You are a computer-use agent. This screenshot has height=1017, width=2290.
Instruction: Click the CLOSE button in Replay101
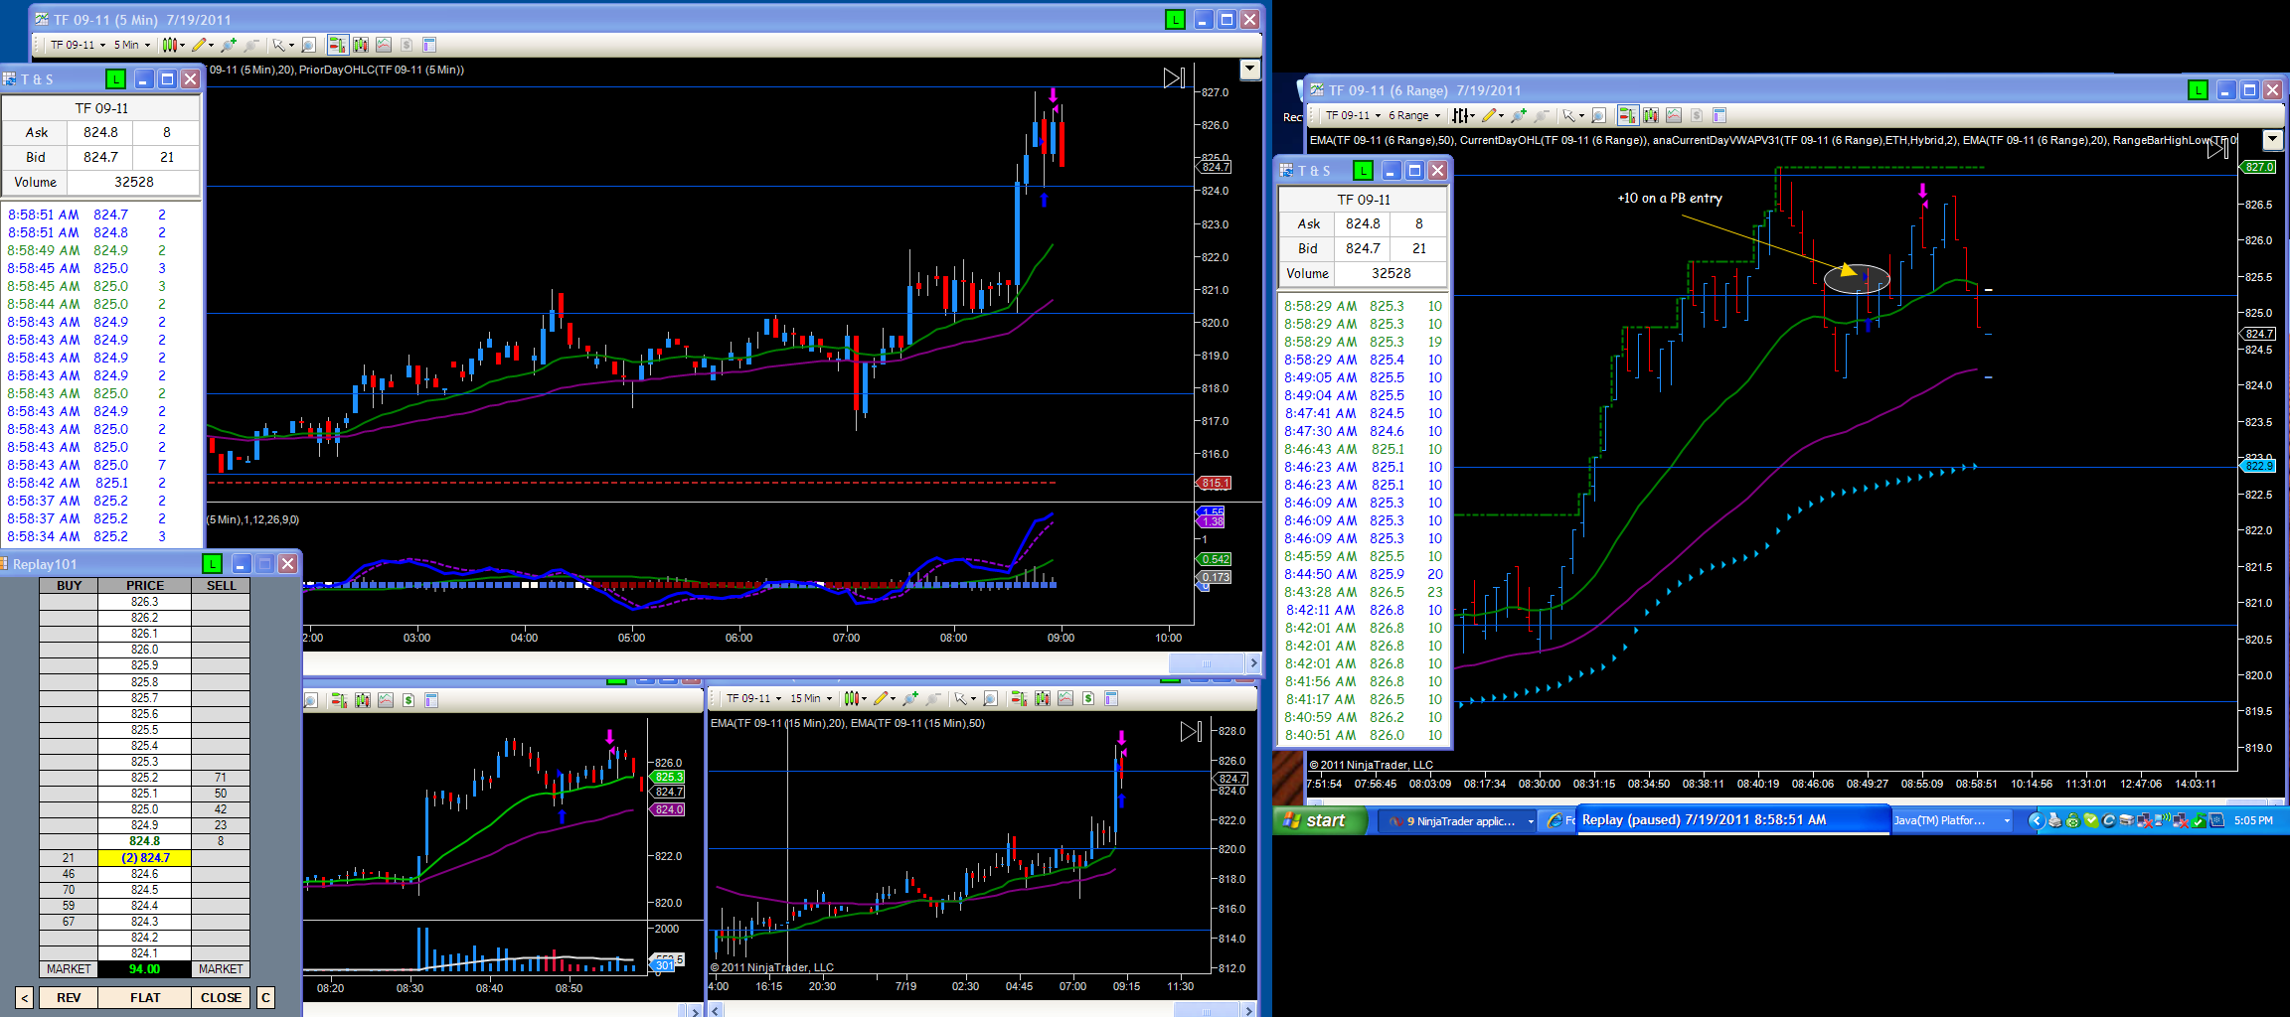pos(221,997)
